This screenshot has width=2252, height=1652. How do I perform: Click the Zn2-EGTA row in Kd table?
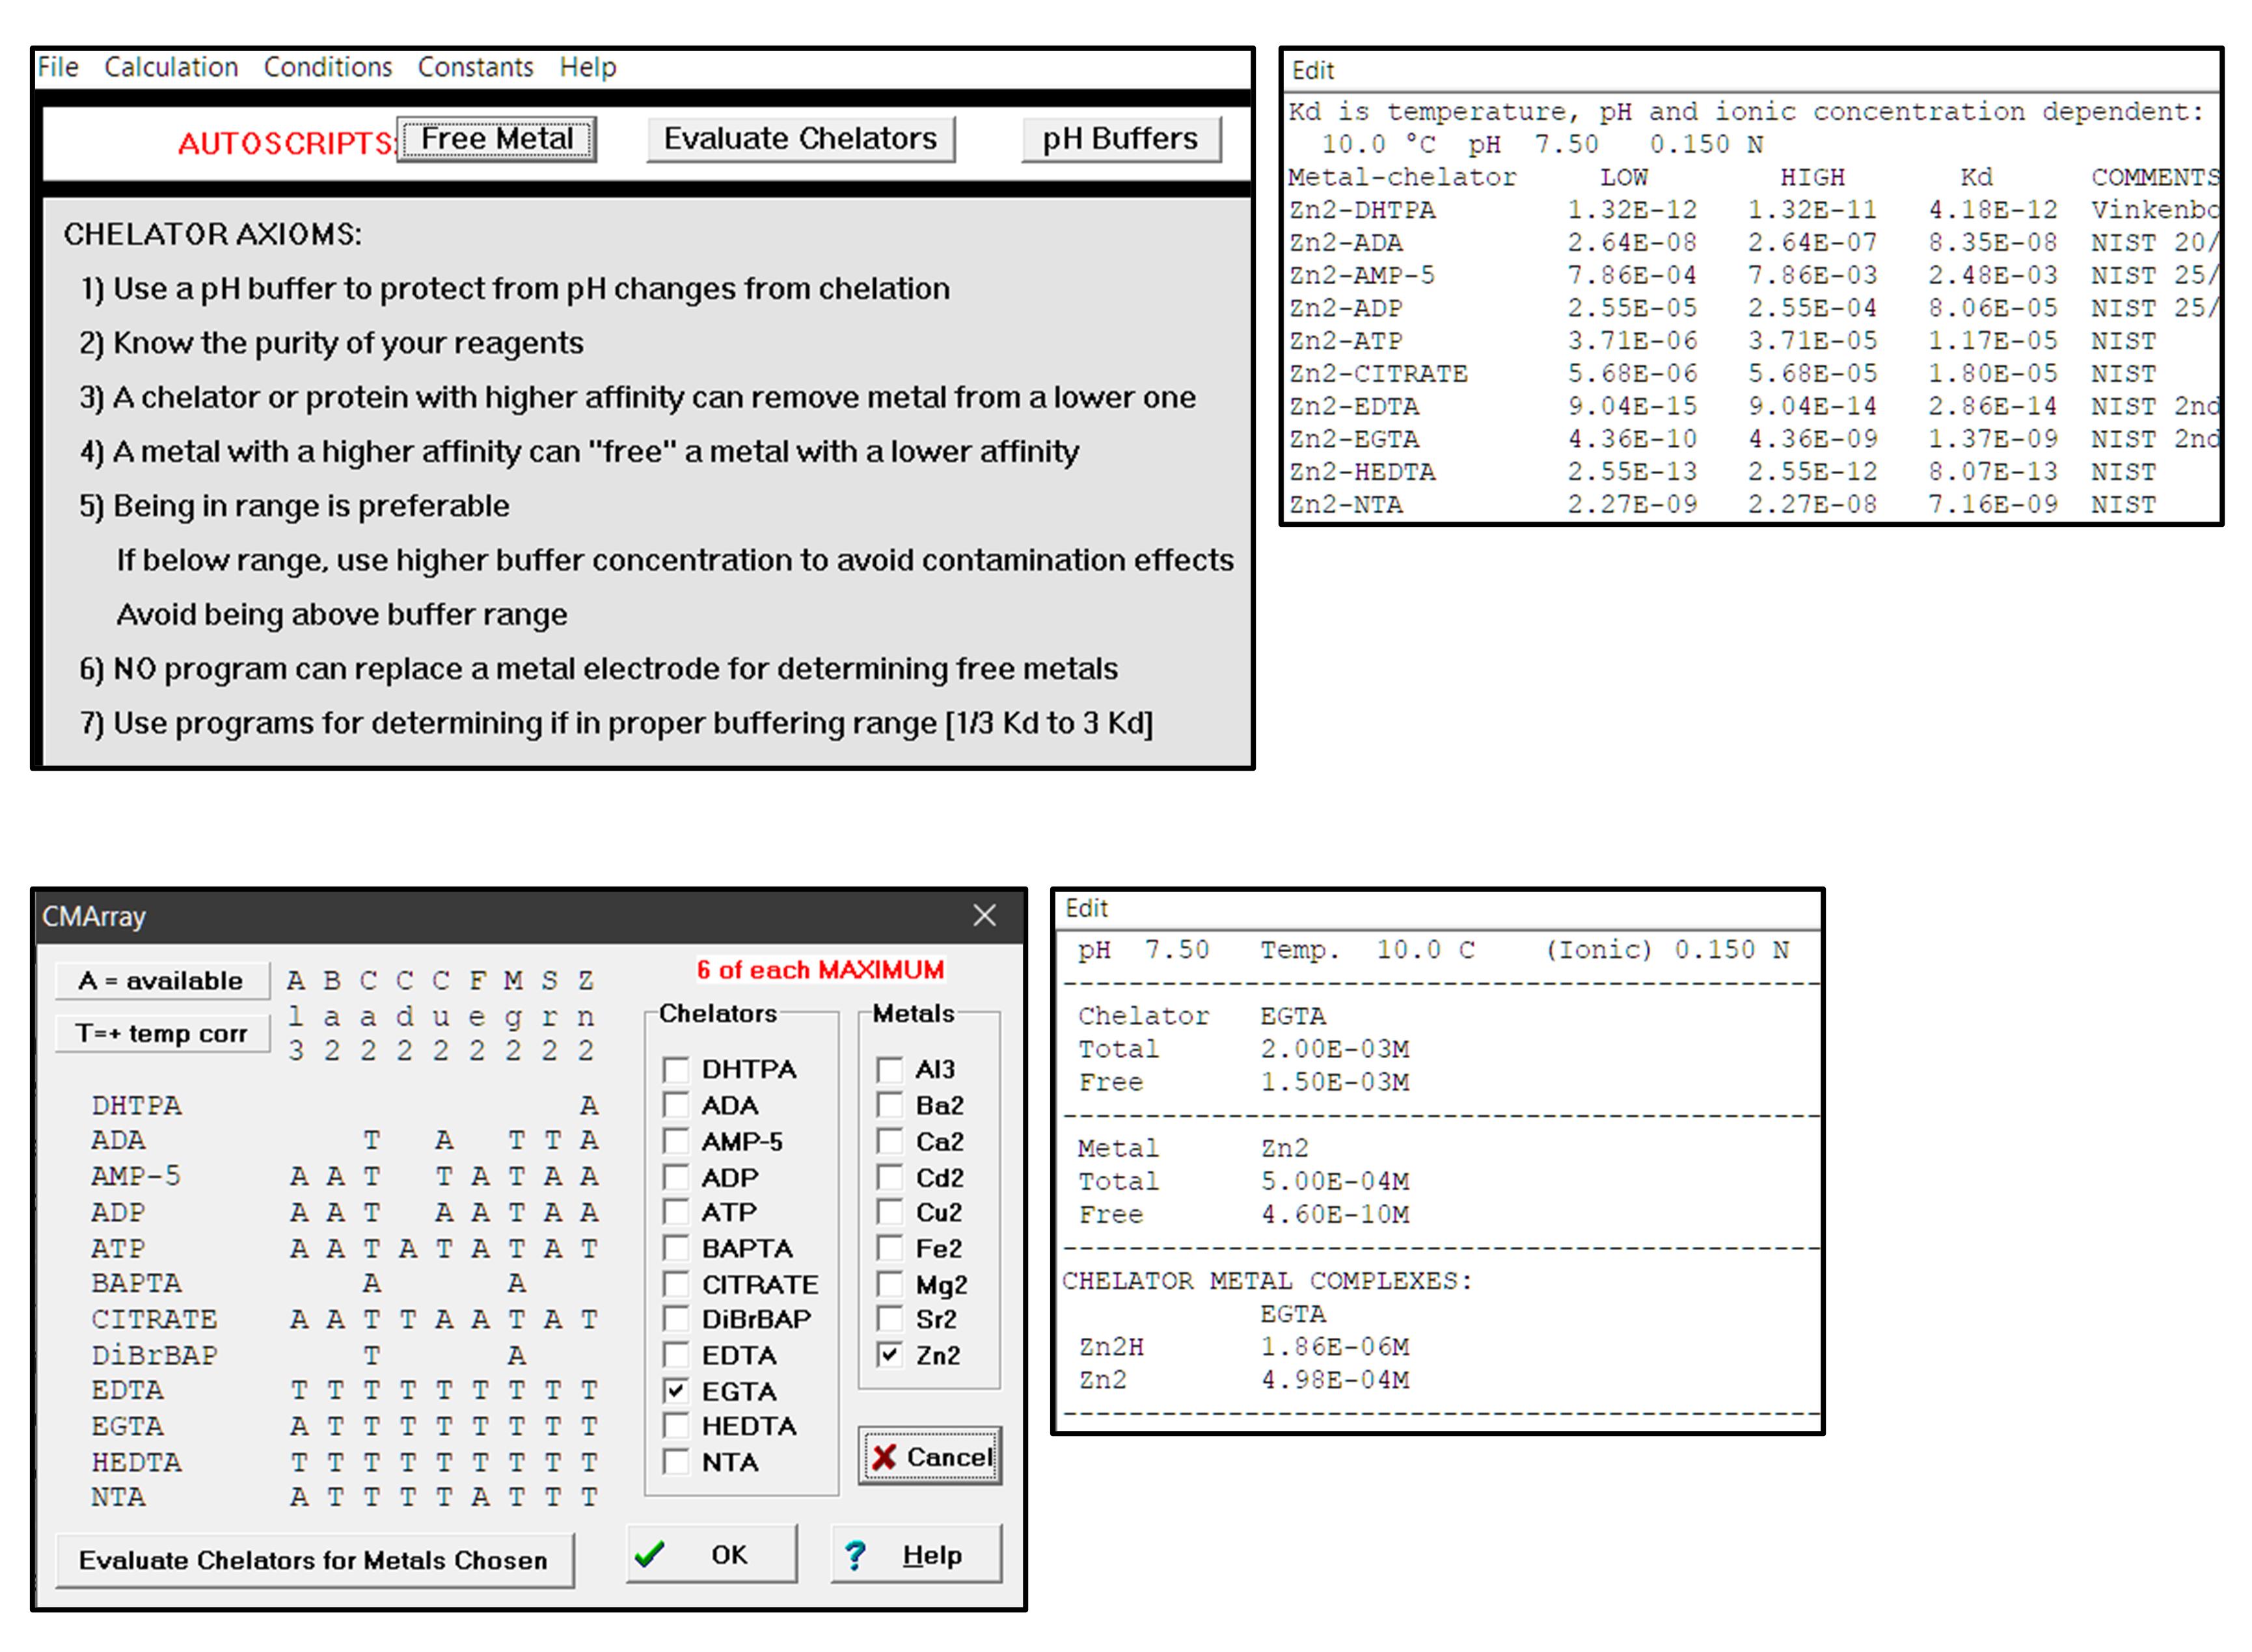point(1753,439)
